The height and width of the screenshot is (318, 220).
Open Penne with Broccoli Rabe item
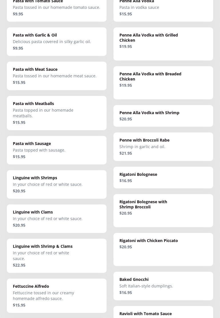(x=163, y=147)
